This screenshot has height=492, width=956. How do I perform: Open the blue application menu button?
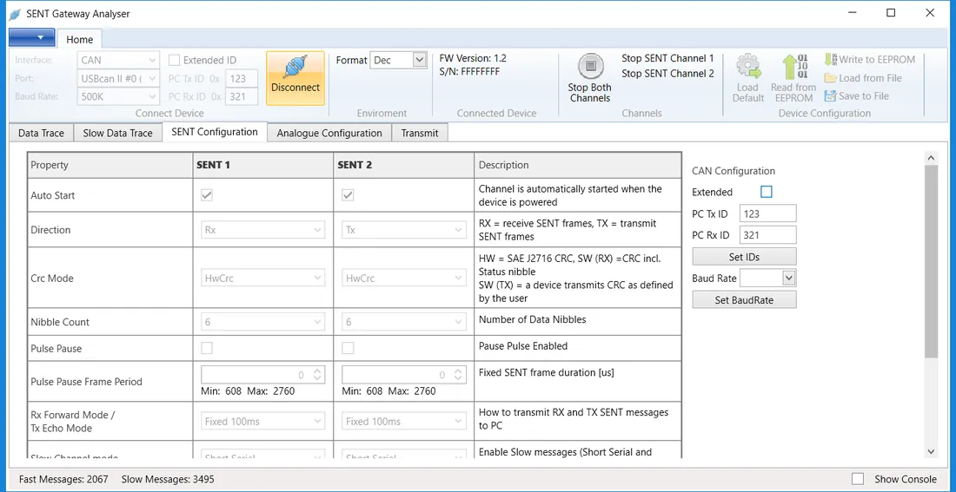coord(32,38)
